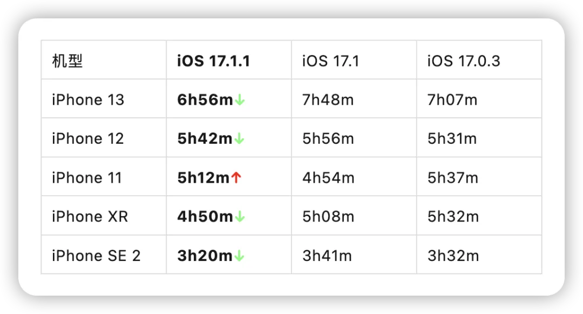Select the iPhone XR row label
This screenshot has width=583, height=314.
click(90, 217)
